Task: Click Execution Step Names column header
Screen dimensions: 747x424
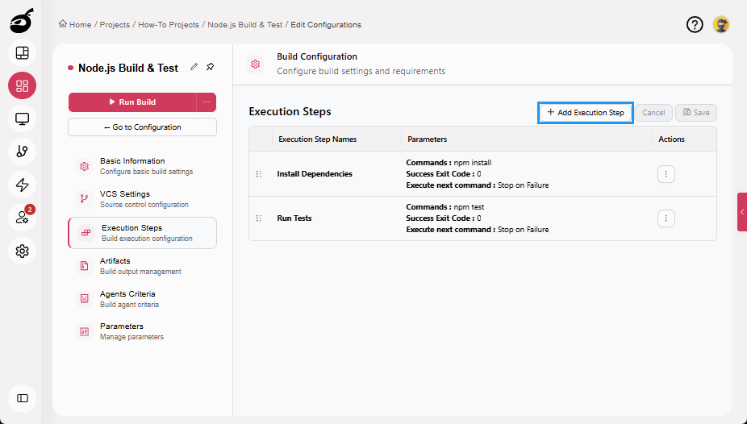Action: pyautogui.click(x=317, y=139)
